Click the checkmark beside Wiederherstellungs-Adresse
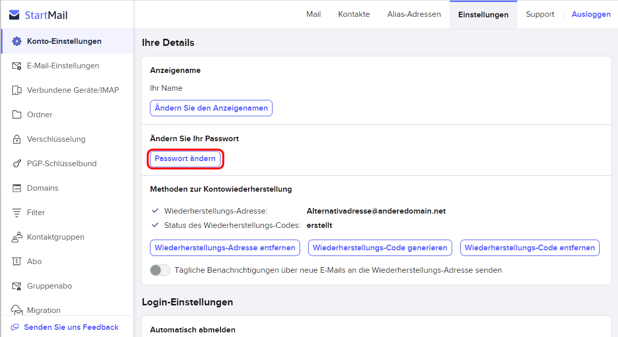618x337 pixels. tap(156, 211)
